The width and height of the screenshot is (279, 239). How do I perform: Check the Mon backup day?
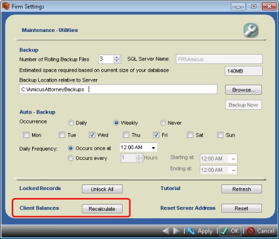click(26, 135)
